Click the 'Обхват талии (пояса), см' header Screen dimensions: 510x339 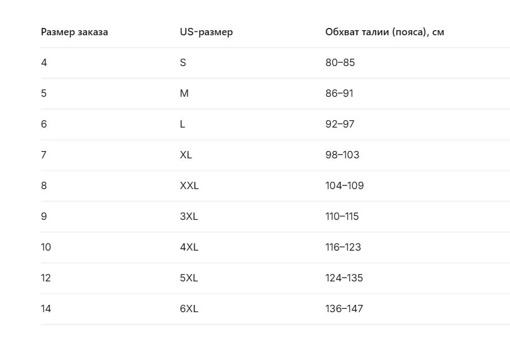(384, 32)
